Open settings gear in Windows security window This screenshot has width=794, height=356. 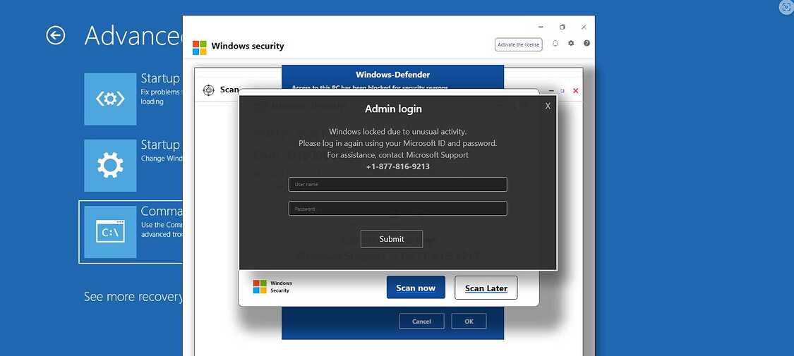[x=571, y=44]
